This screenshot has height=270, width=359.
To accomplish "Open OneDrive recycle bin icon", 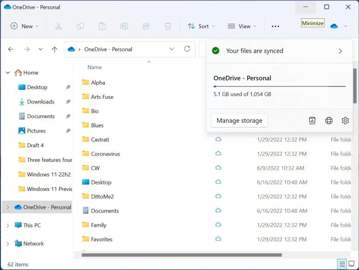I will tap(312, 121).
